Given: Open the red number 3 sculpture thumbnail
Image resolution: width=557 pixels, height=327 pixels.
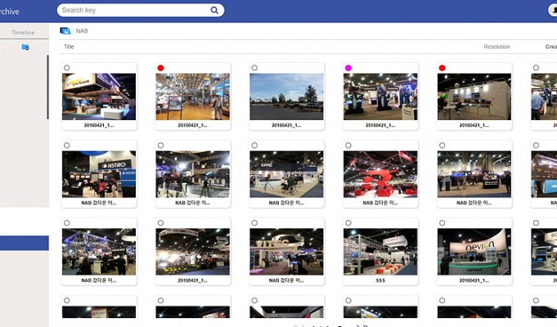Looking at the screenshot, I should (x=380, y=174).
